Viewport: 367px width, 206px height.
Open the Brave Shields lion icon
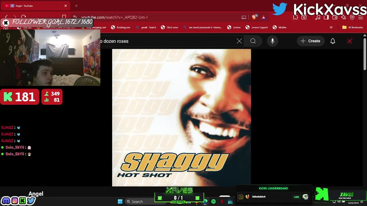(x=254, y=17)
